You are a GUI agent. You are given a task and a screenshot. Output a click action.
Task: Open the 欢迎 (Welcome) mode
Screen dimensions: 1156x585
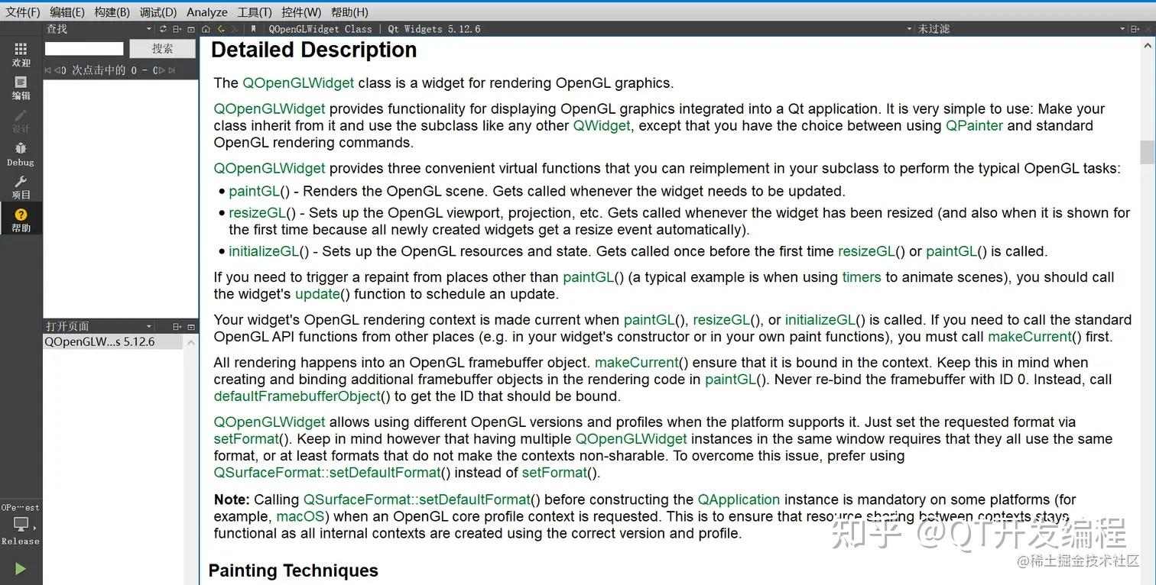[20, 53]
